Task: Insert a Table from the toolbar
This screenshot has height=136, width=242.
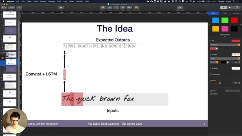Action: (x=103, y=8)
